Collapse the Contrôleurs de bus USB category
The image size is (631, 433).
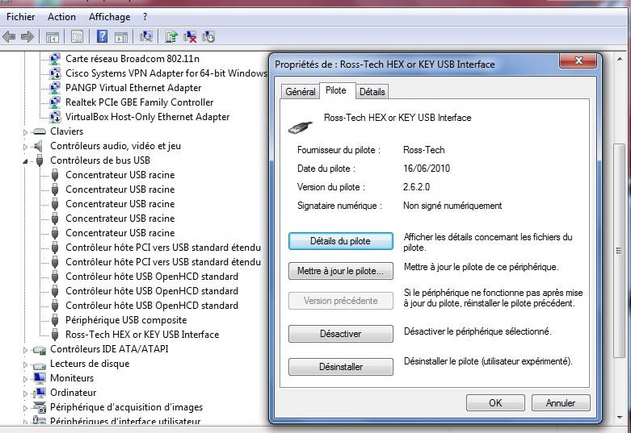click(x=25, y=161)
